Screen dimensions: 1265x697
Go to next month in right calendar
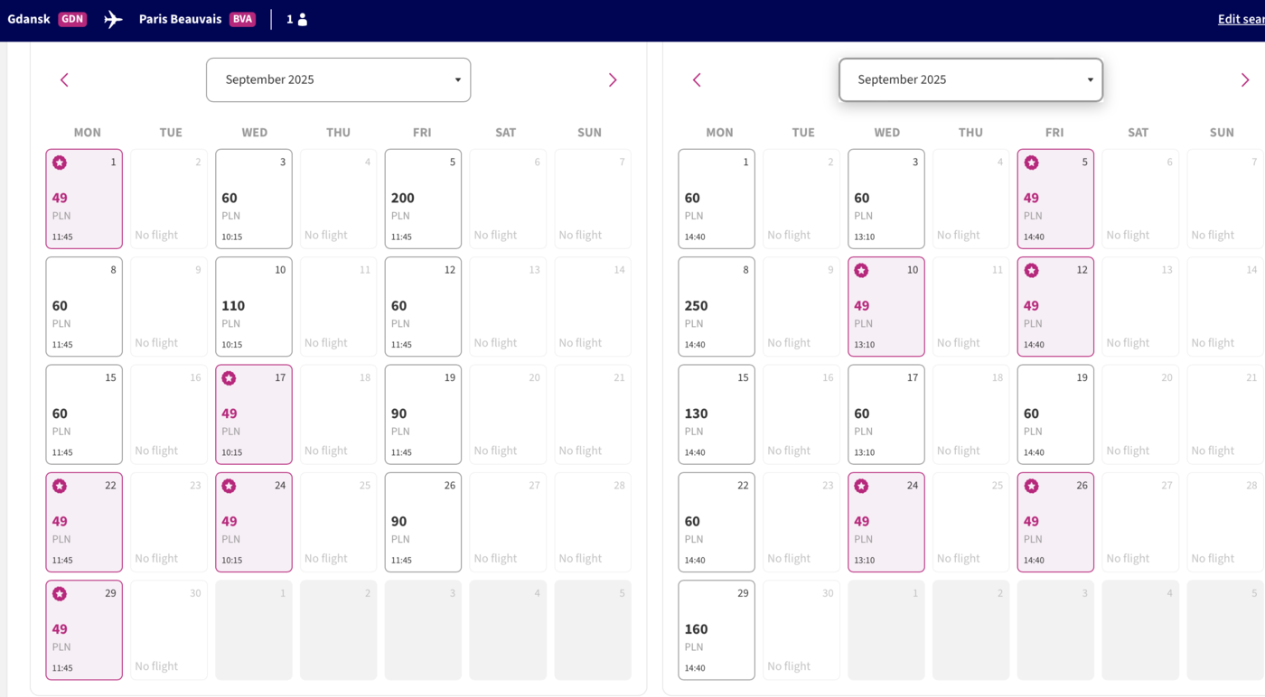click(x=1245, y=80)
